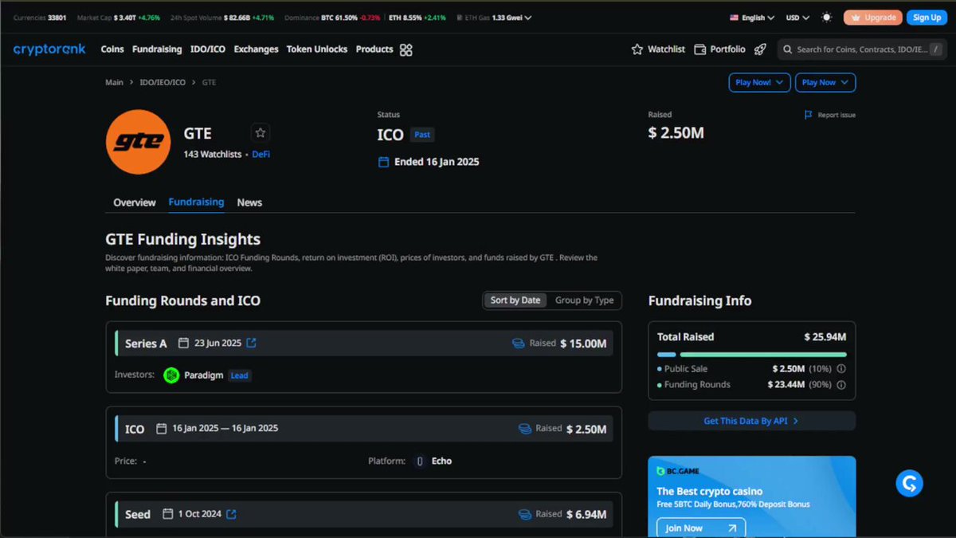
Task: Click the ICO round calendar icon
Action: tap(162, 429)
